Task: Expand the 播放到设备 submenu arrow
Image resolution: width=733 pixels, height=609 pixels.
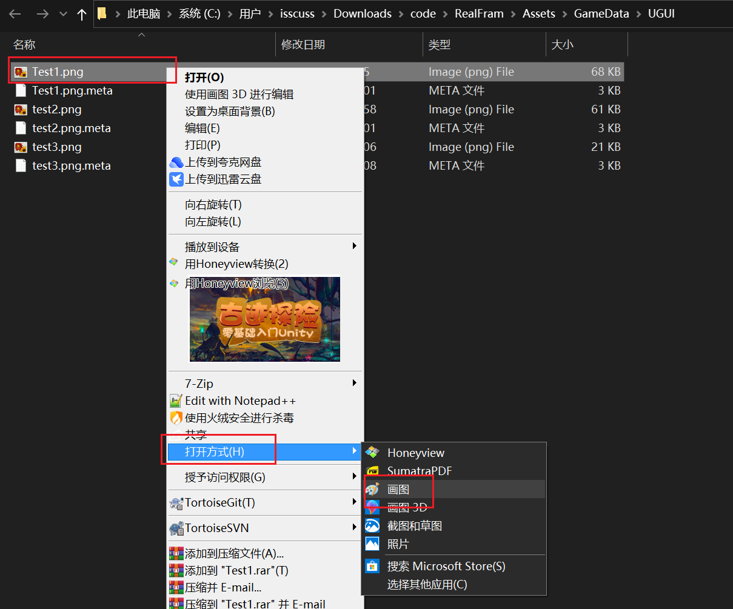Action: [x=355, y=246]
